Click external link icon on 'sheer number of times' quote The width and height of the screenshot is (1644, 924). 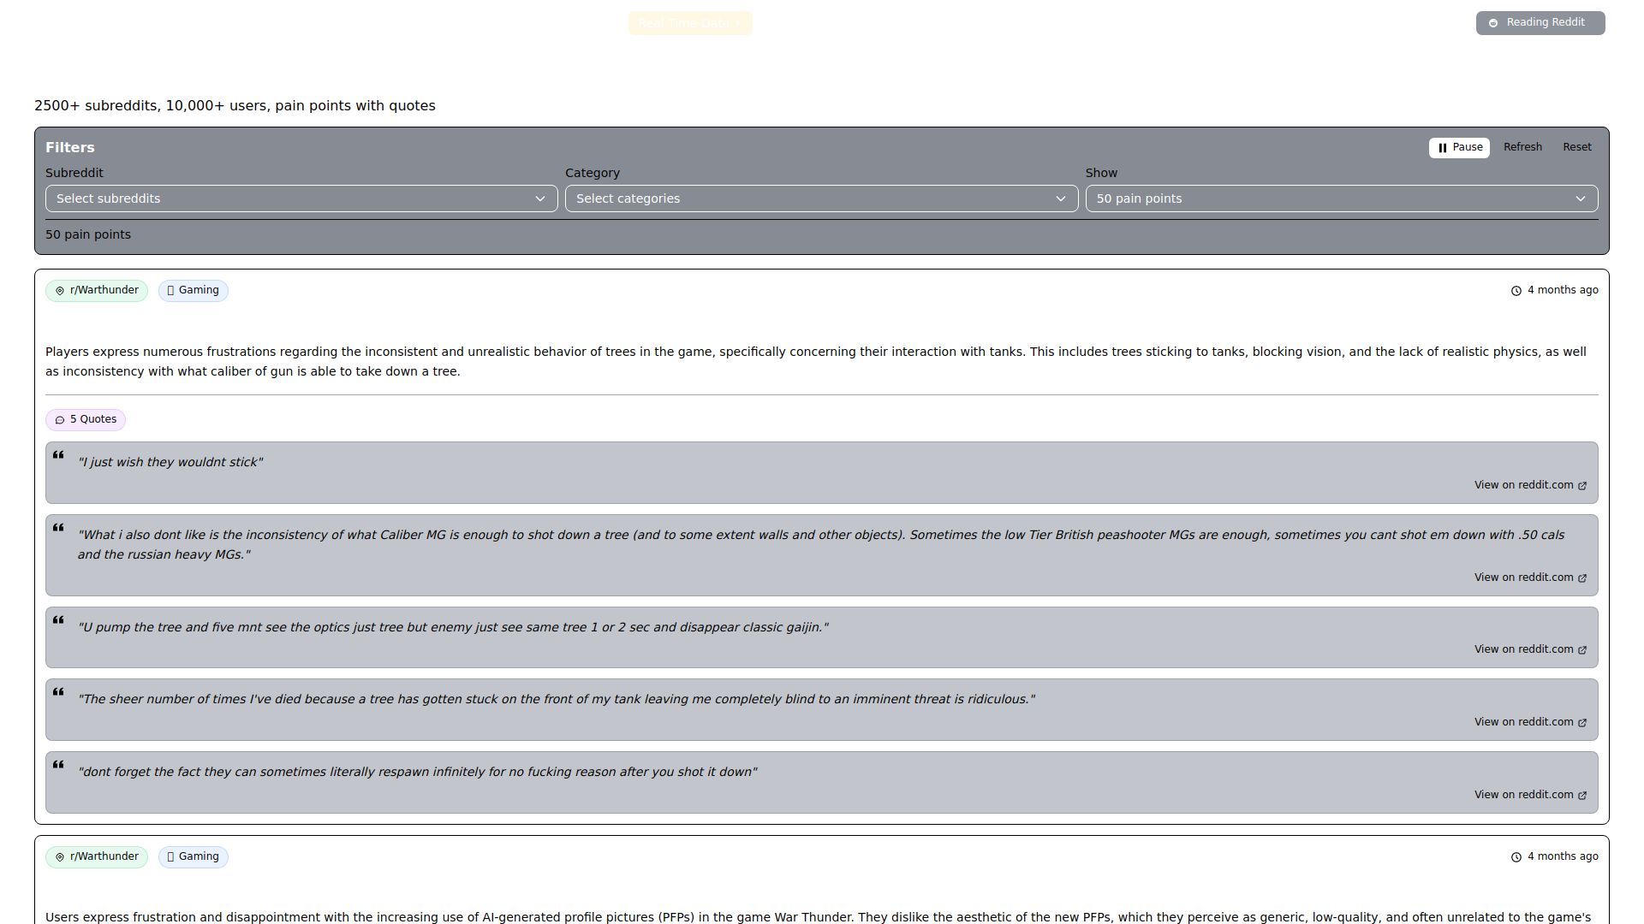point(1582,723)
